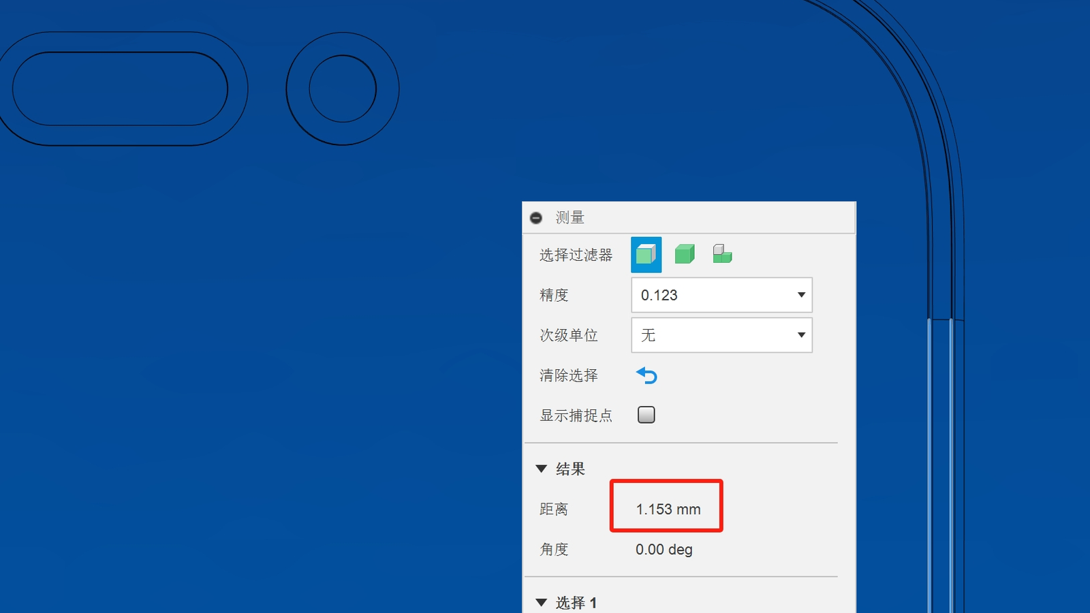Select the component selection filter icon

click(x=722, y=254)
